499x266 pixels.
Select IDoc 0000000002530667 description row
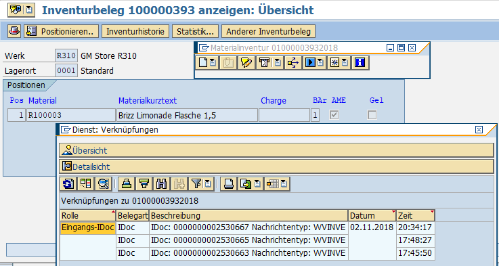point(248,228)
